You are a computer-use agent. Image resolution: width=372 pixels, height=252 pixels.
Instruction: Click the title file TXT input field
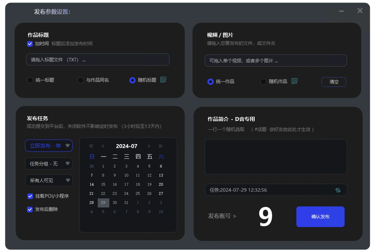pos(98,60)
